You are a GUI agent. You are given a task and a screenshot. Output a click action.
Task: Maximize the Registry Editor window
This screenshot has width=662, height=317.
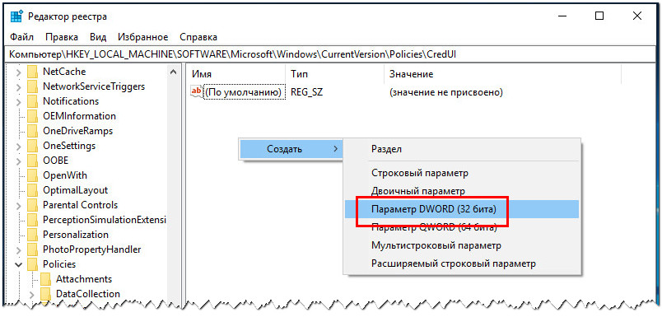click(x=599, y=16)
